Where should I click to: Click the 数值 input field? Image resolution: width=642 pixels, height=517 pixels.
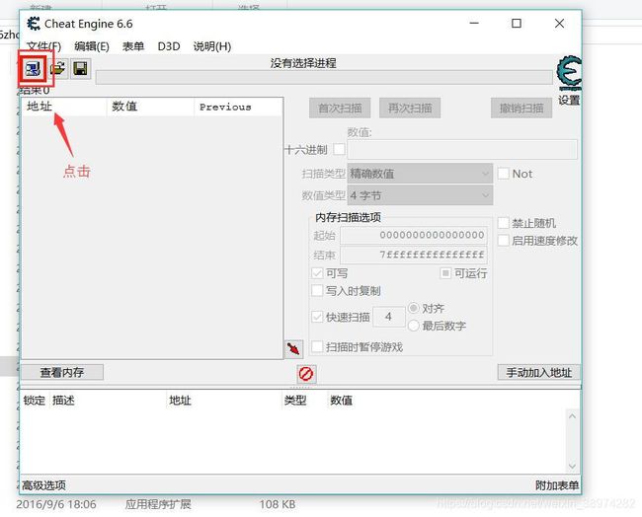[461, 149]
